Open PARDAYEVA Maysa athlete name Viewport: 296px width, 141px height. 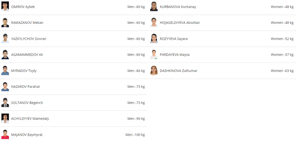(x=175, y=55)
